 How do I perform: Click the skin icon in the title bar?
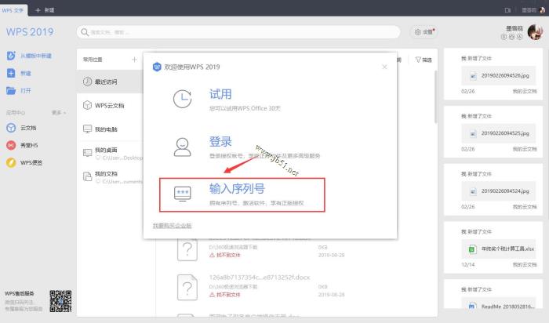tap(507, 10)
